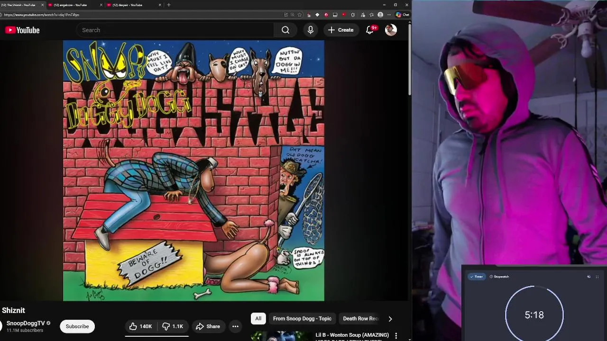Add page to favorites star icon
Viewport: 607px width, 341px height.
(x=299, y=15)
